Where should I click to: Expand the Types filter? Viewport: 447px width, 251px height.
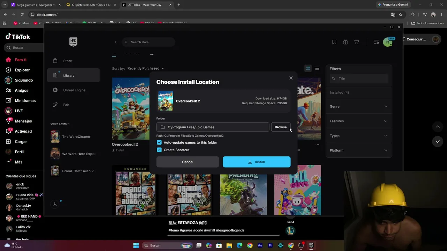[x=359, y=136]
